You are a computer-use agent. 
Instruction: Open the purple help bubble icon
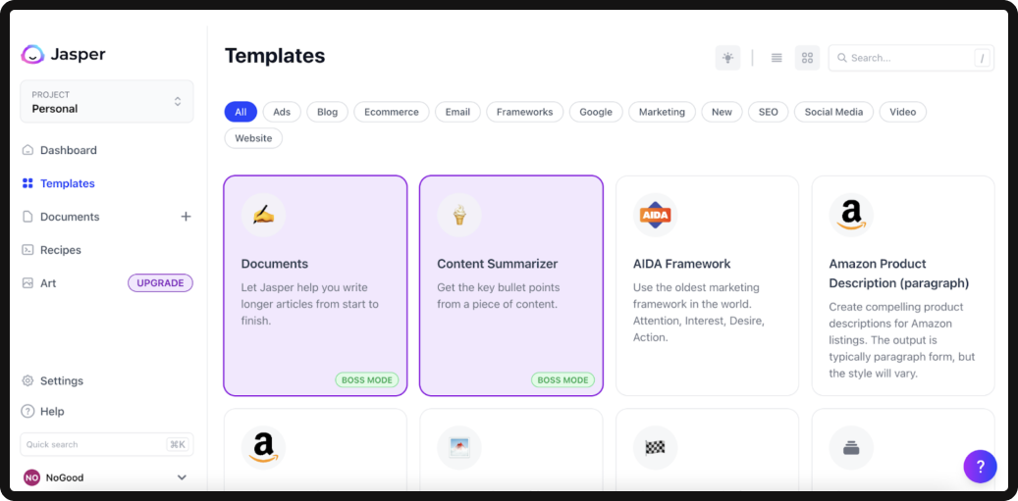(981, 466)
